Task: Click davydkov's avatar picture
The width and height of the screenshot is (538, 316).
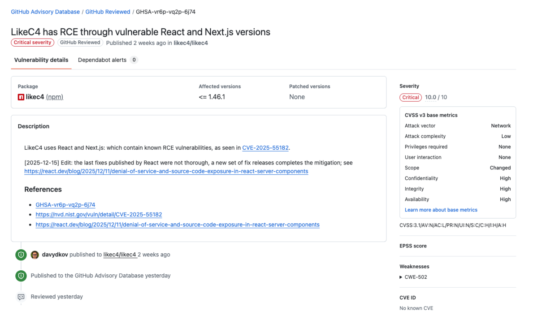Action: click(35, 255)
